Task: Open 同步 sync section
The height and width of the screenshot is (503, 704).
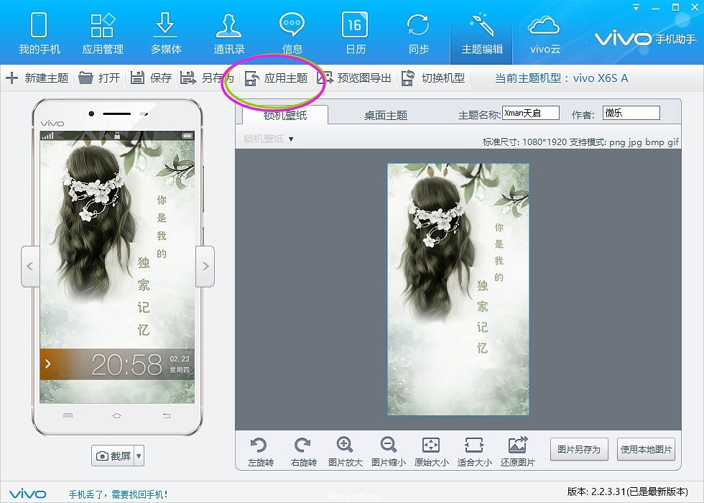Action: click(418, 34)
